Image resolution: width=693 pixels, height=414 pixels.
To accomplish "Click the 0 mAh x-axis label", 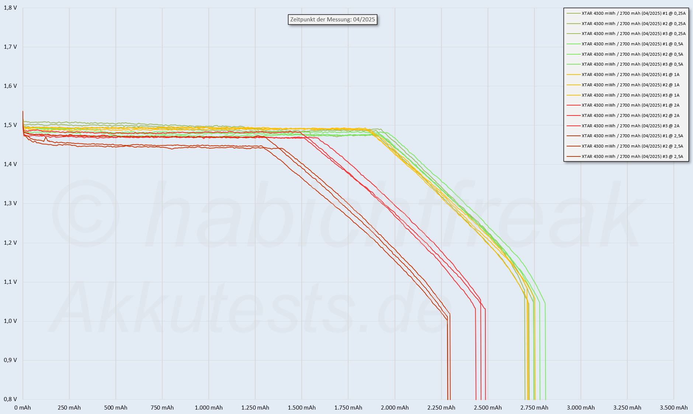I will (23, 408).
